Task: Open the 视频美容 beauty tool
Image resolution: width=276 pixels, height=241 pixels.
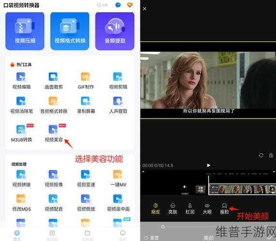Action: tap(54, 133)
